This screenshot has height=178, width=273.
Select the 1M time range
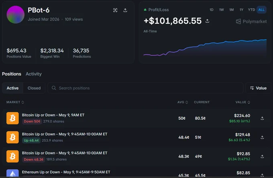(231, 10)
